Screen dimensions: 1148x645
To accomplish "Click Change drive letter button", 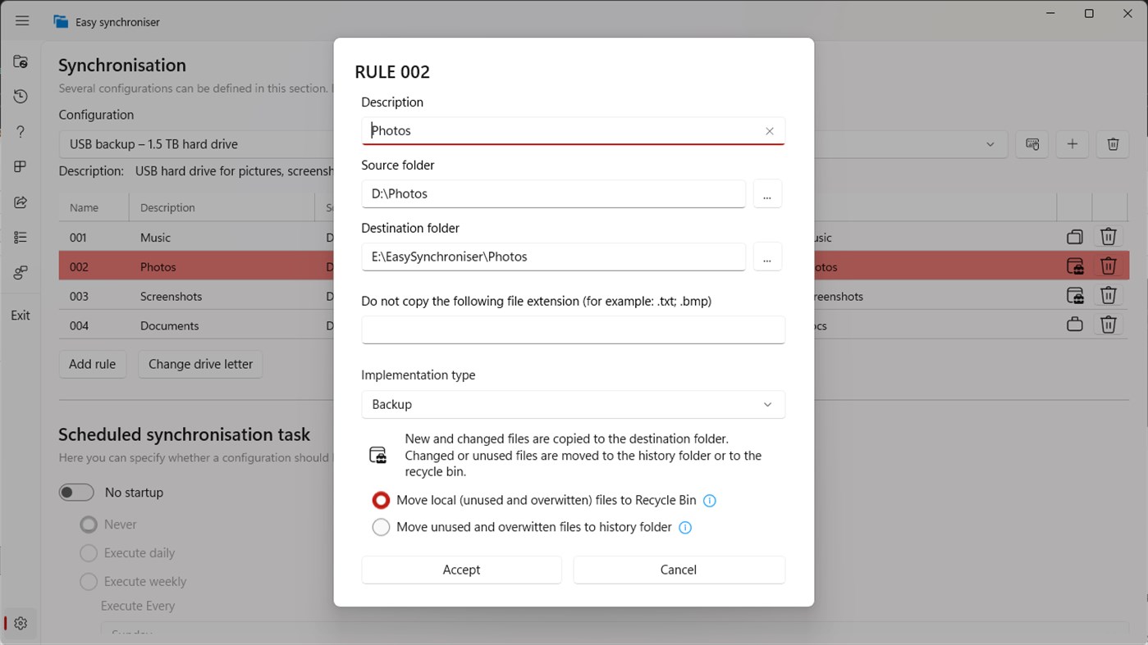I will point(200,364).
